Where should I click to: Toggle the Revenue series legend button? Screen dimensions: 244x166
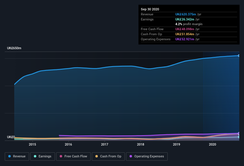tap(17, 157)
